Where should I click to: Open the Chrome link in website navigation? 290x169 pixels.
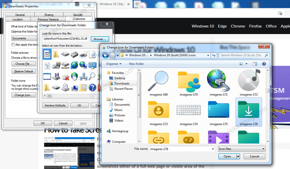(x=238, y=26)
